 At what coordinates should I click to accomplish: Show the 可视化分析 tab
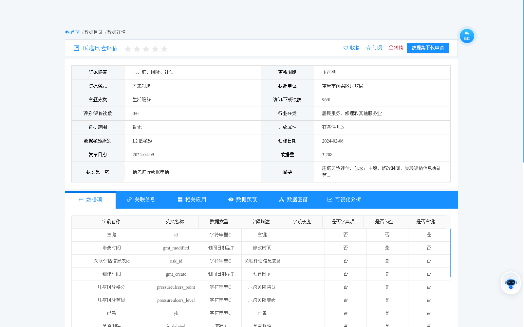click(x=344, y=200)
